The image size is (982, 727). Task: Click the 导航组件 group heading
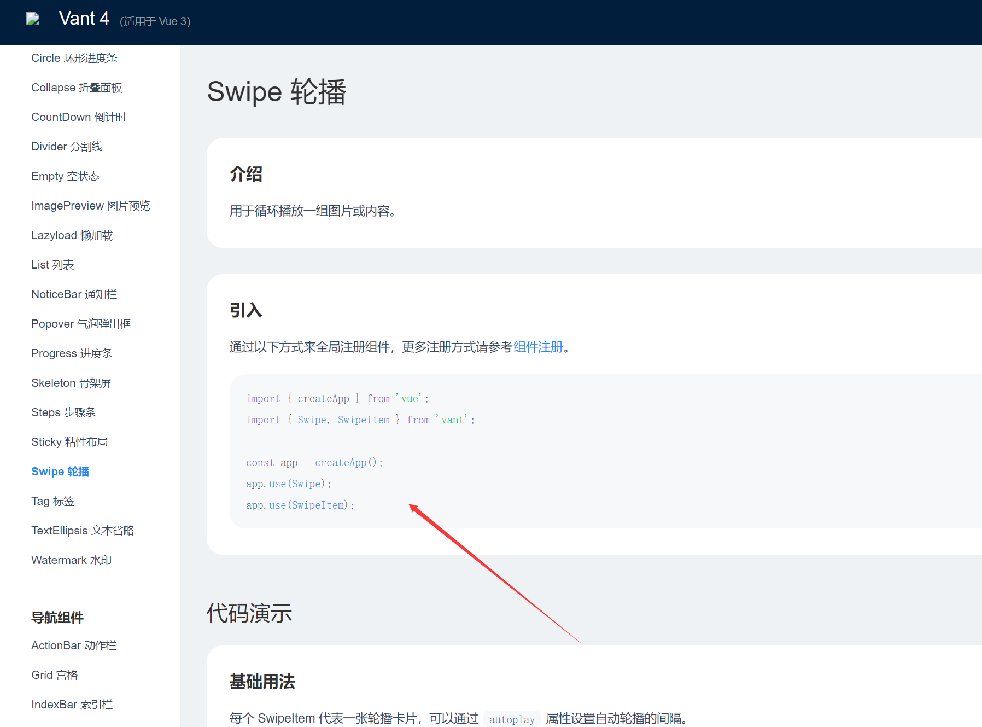coord(57,618)
